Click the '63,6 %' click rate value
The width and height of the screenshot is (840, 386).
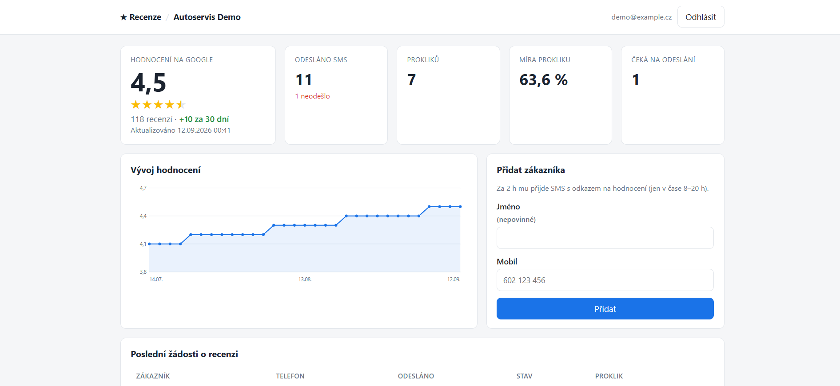pyautogui.click(x=544, y=80)
